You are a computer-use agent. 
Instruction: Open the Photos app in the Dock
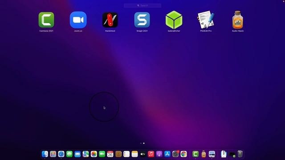click(94, 154)
